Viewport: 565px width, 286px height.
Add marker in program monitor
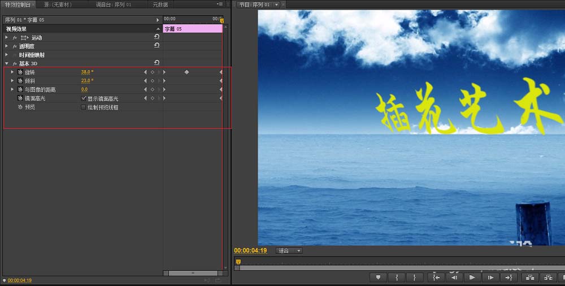(x=379, y=278)
